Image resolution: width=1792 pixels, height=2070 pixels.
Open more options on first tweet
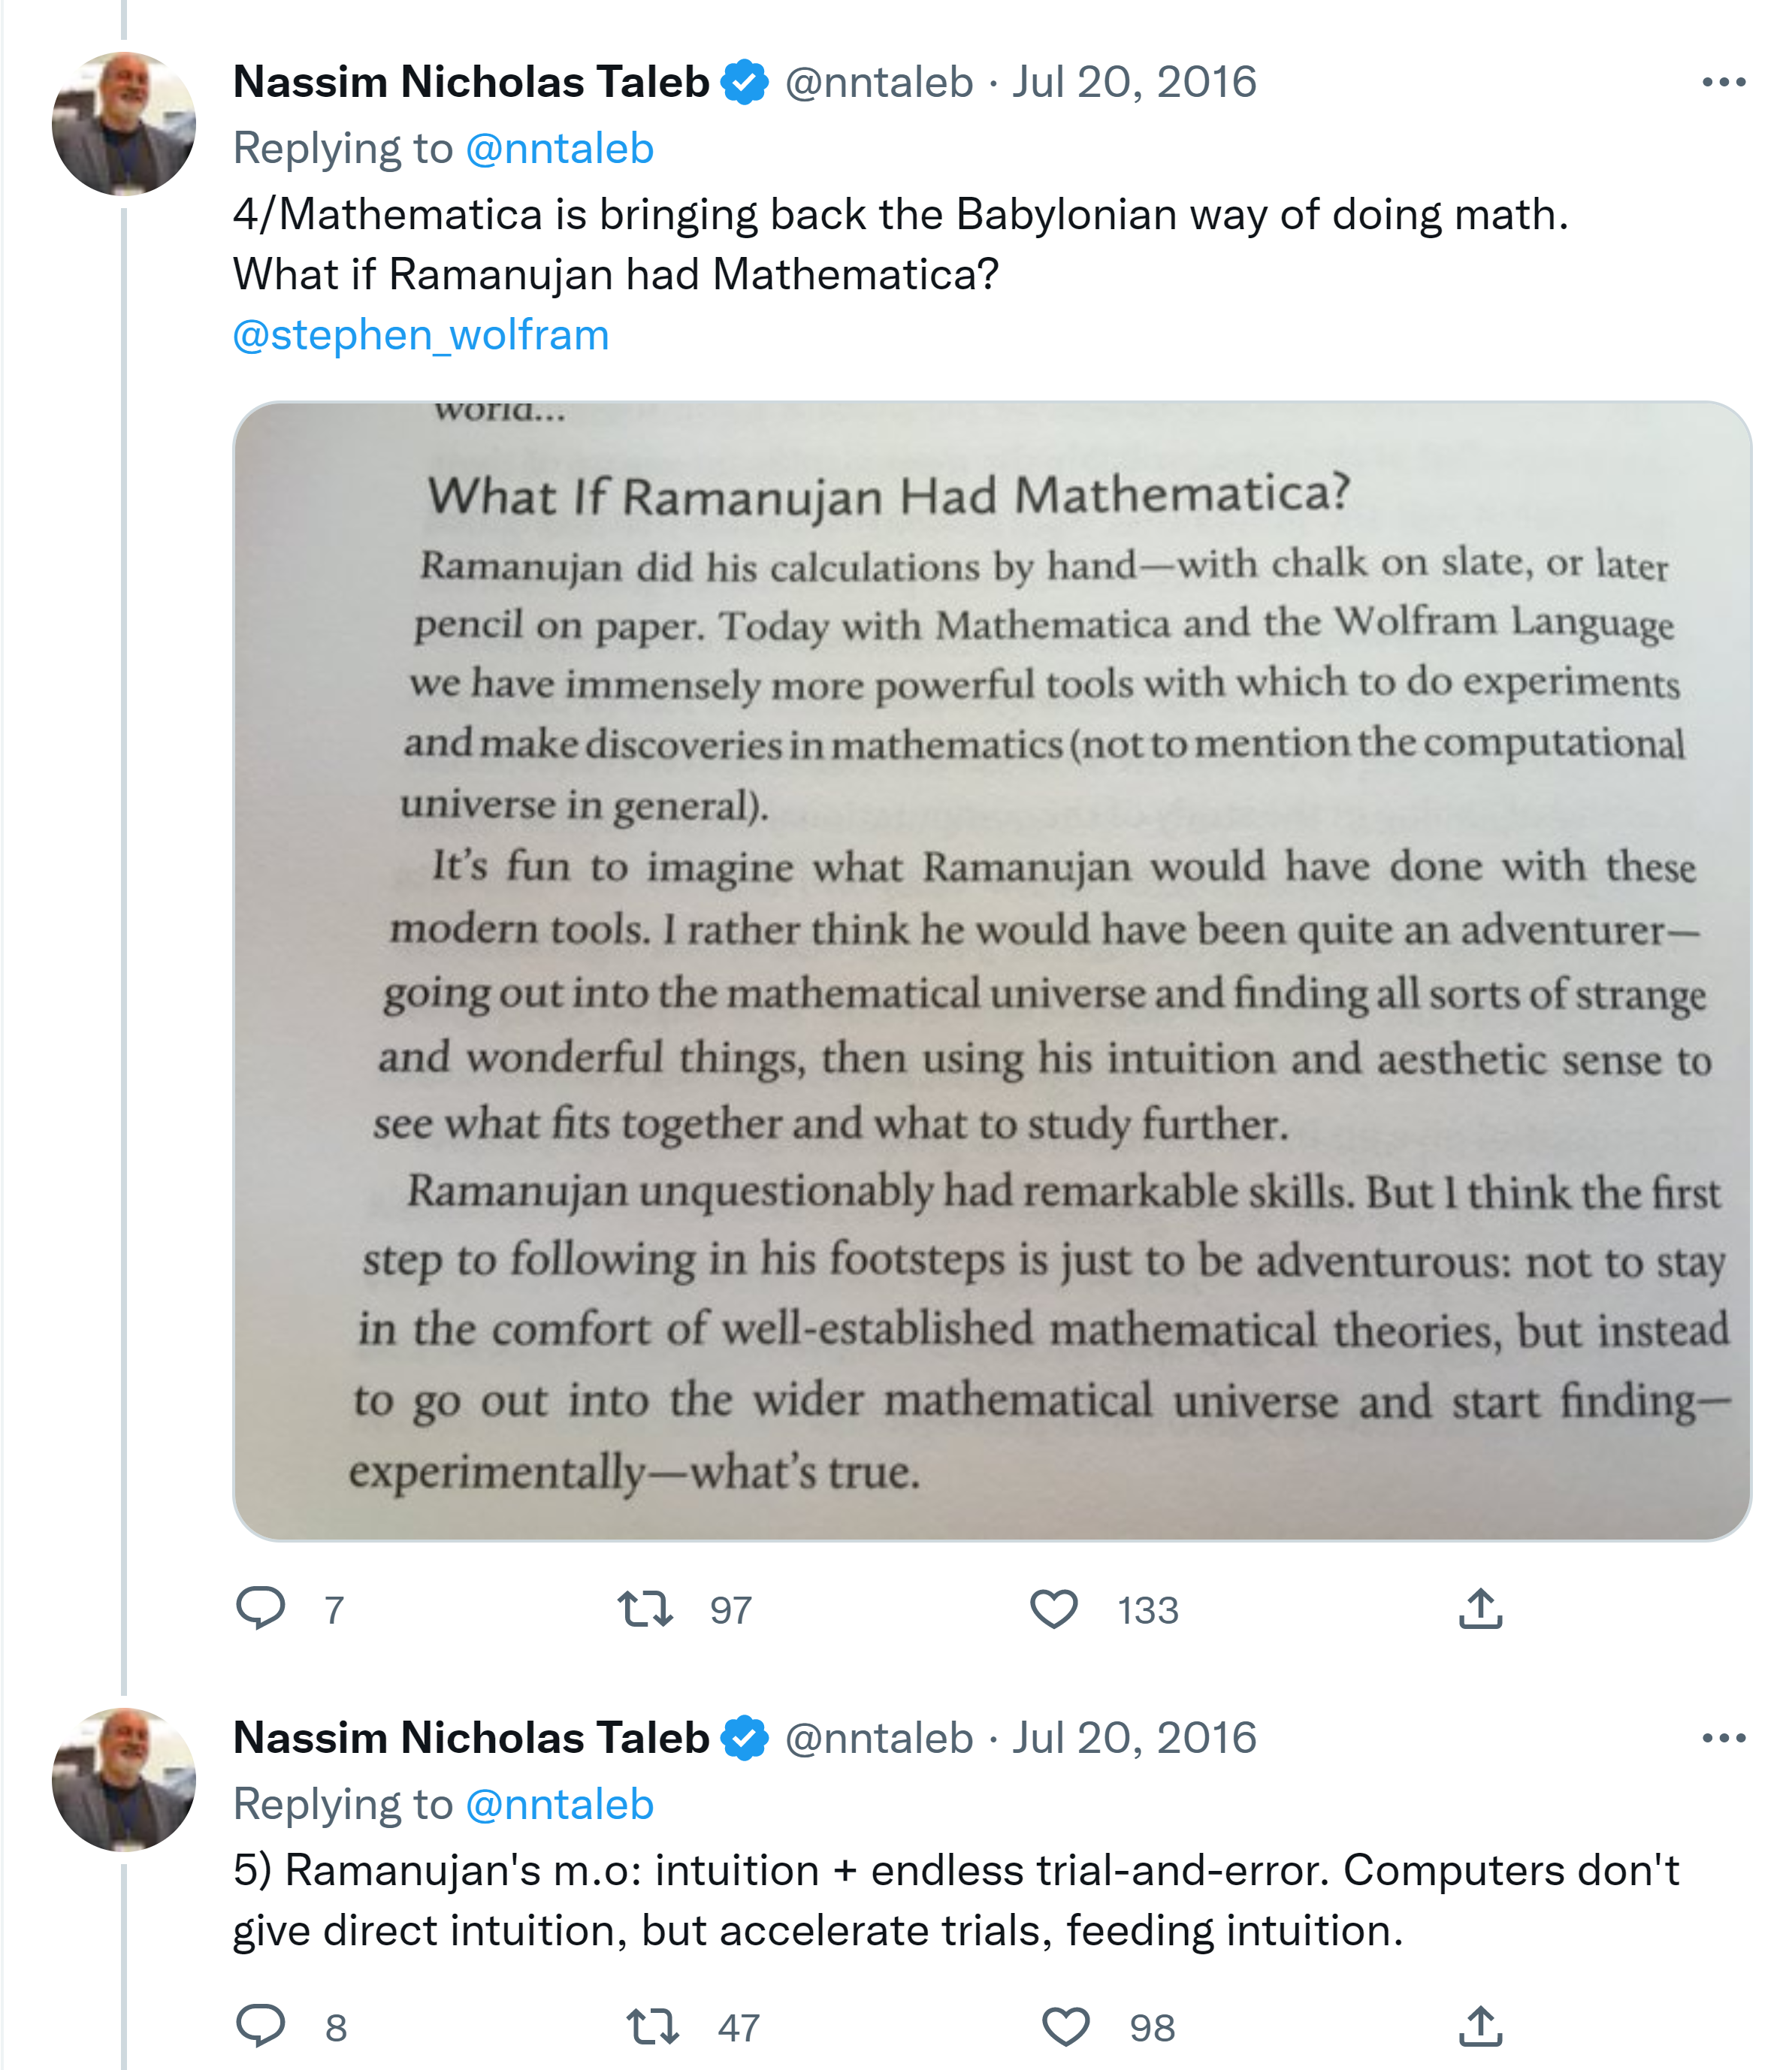point(1723,82)
